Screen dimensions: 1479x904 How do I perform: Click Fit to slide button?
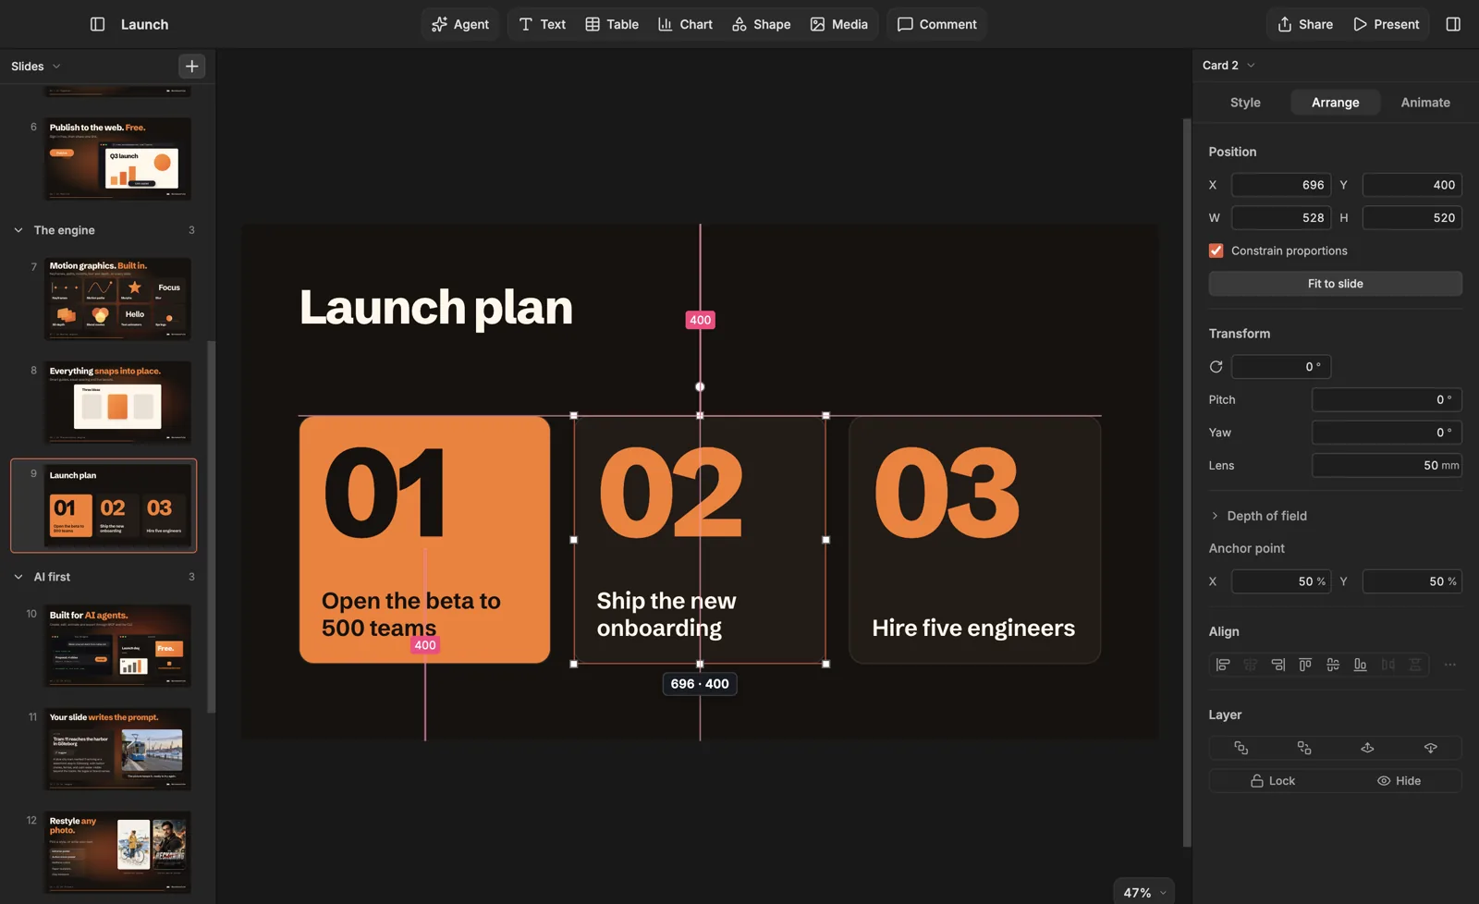pyautogui.click(x=1335, y=284)
